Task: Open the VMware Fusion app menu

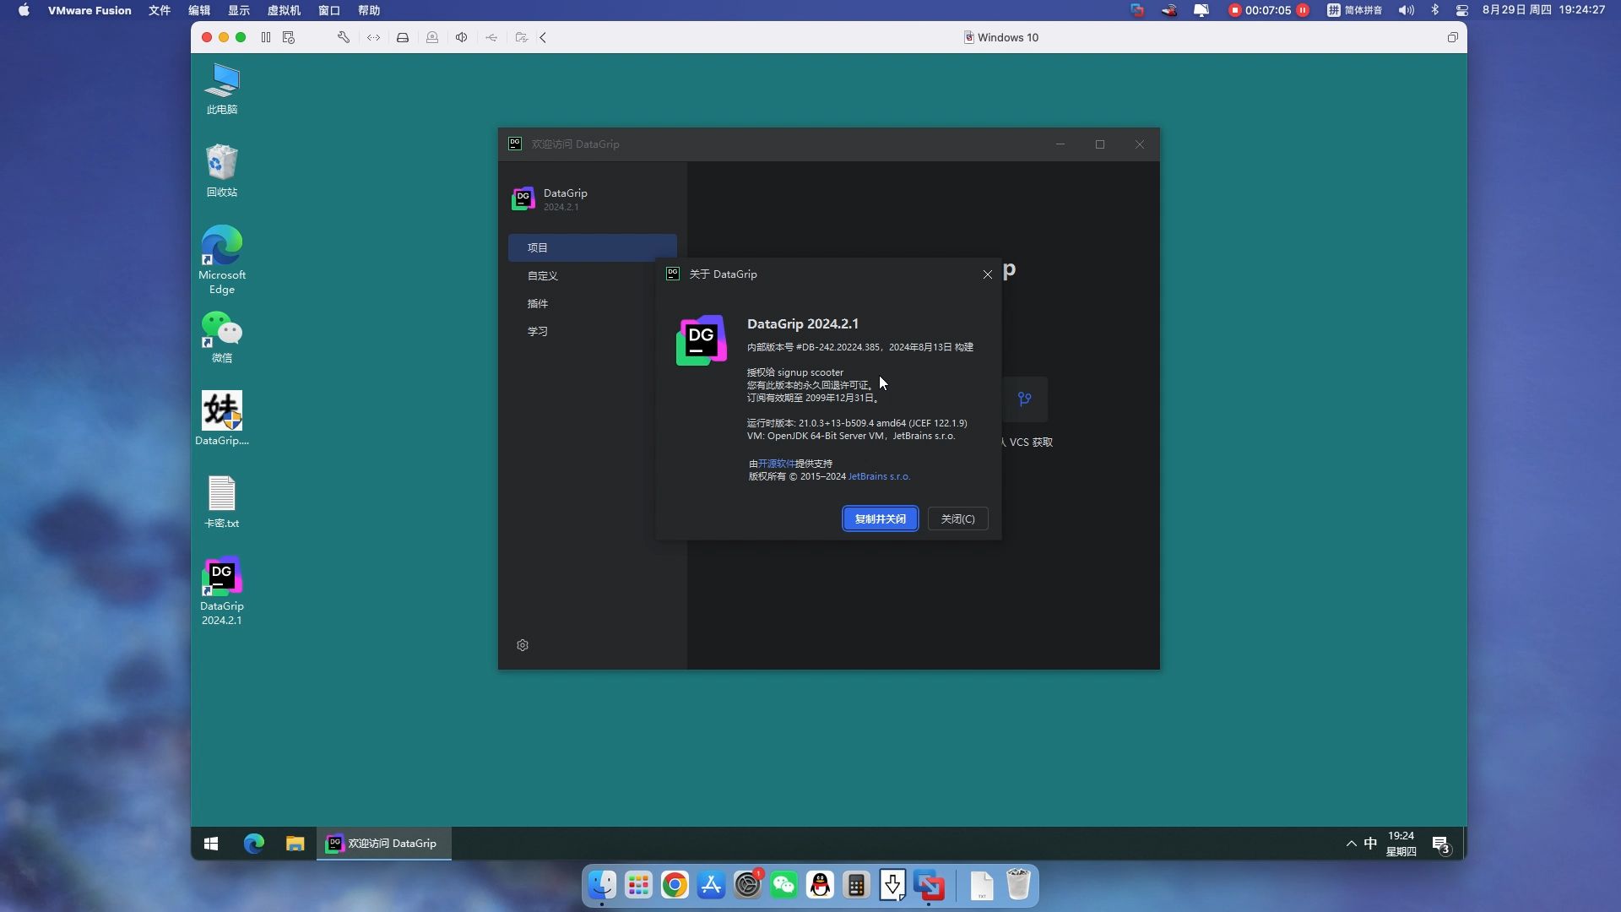Action: point(89,10)
